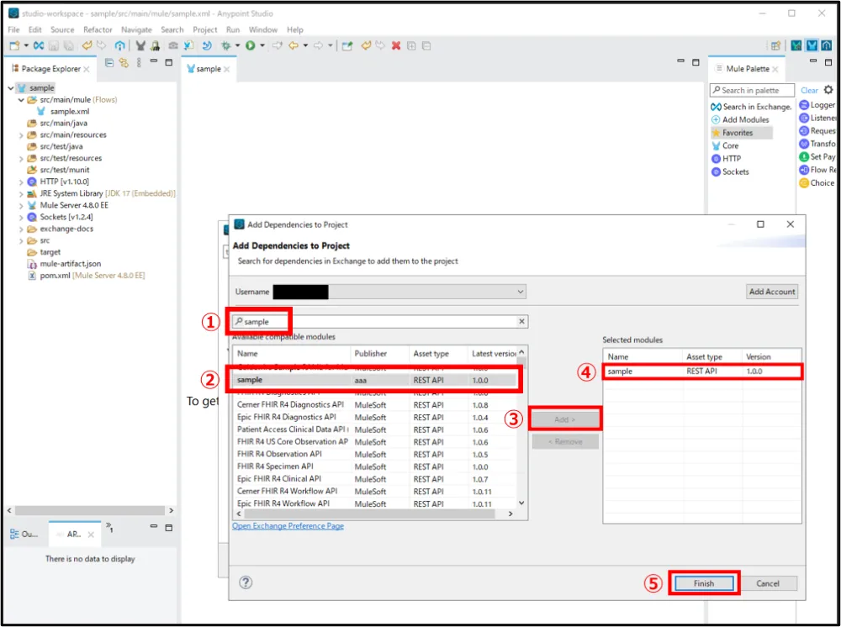Image resolution: width=841 pixels, height=627 pixels.
Task: Click the Add Account button
Action: coord(772,292)
